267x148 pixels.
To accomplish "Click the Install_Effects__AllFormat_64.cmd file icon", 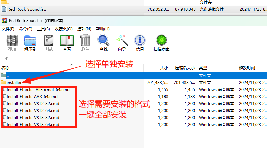I will (x=4, y=90).
